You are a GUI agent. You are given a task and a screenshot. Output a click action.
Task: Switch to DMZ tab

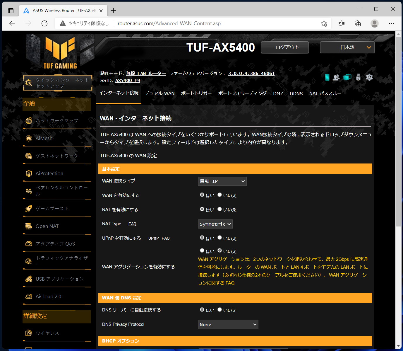(278, 94)
